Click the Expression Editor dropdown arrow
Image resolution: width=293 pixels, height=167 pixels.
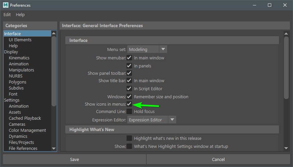tap(172, 120)
